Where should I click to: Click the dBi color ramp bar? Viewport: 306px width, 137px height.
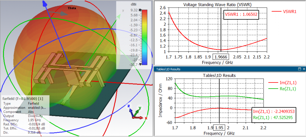[x=144, y=37]
